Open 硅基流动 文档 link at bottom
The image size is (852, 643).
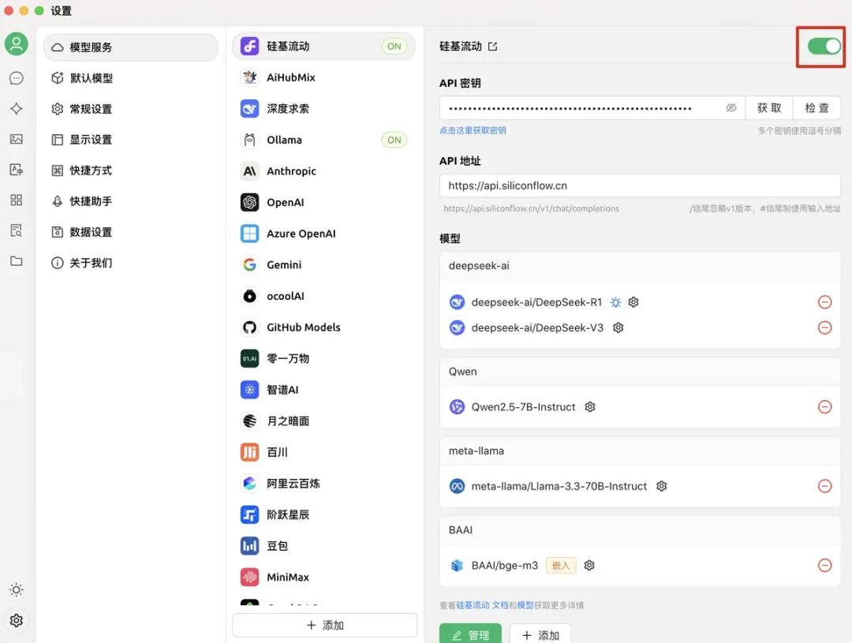point(483,605)
